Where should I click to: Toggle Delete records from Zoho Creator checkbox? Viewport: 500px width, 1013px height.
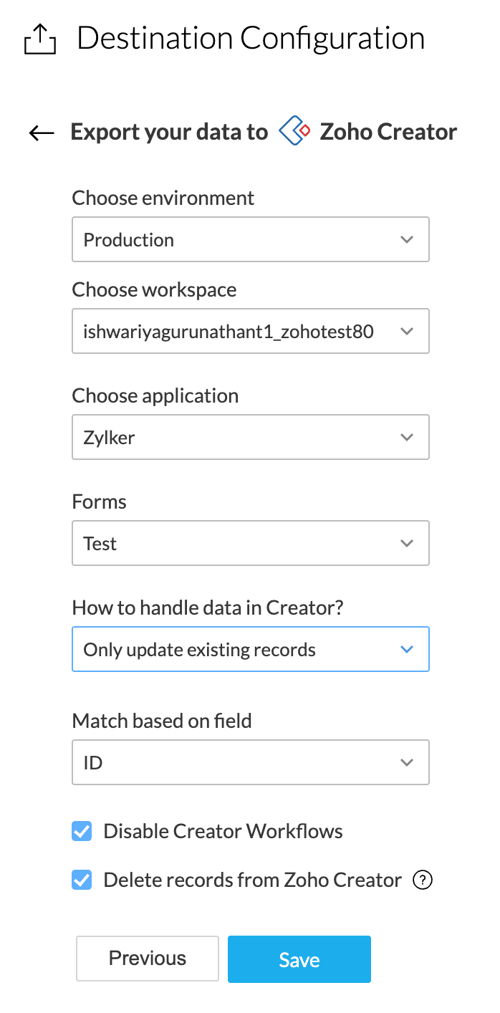[x=82, y=880]
